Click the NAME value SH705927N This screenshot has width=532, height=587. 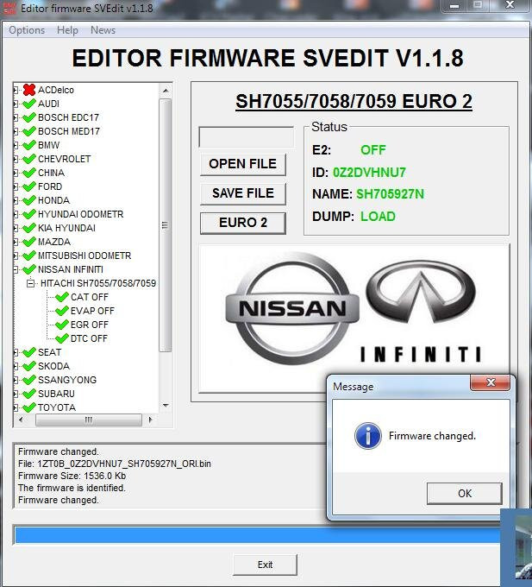390,194
